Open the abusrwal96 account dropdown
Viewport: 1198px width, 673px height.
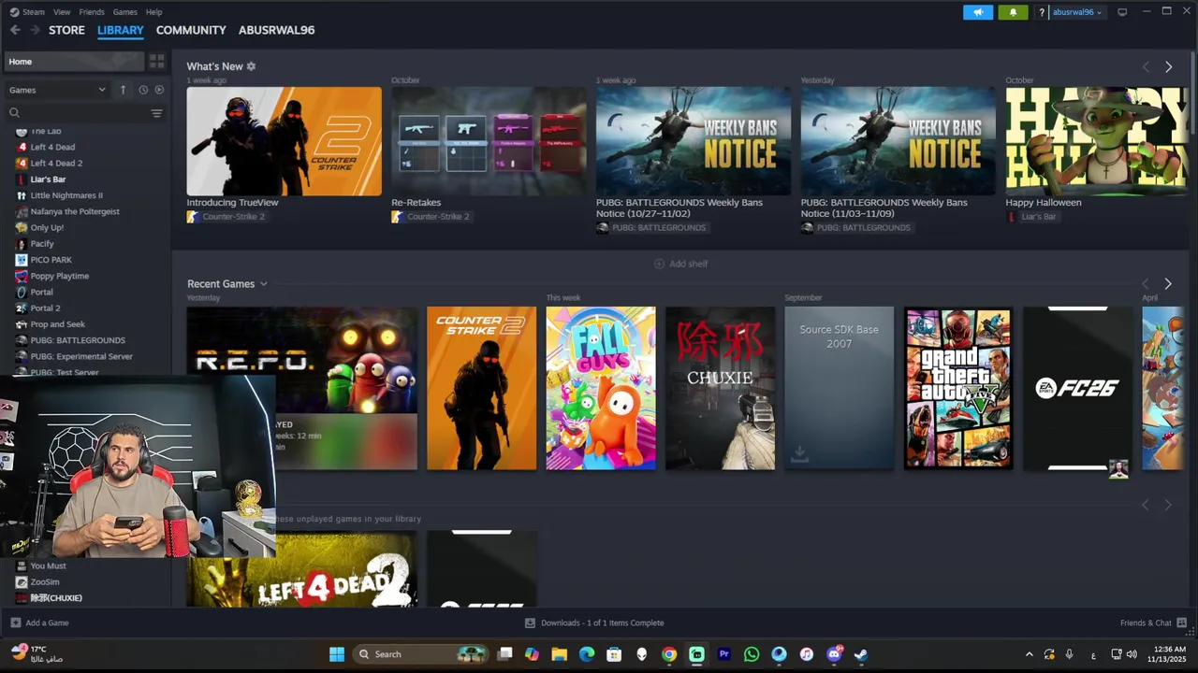[1078, 12]
